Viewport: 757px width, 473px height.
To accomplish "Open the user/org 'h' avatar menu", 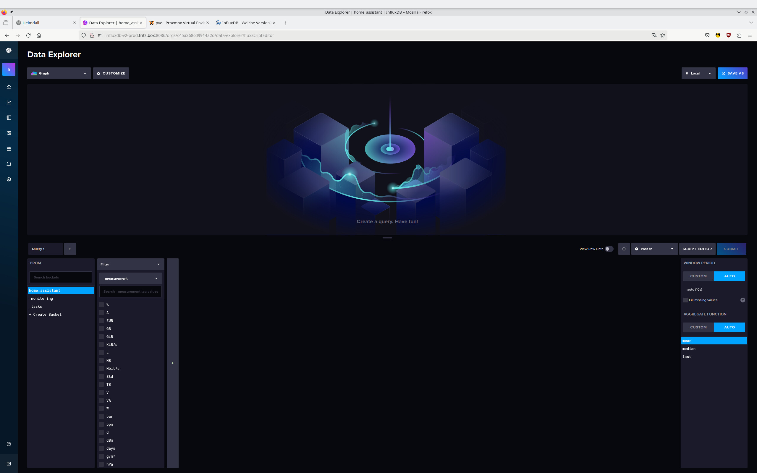I will pyautogui.click(x=9, y=69).
